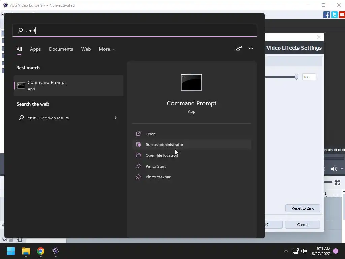Open the AVS YouTube icon
Viewport: 345px width, 259px height.
[x=342, y=15]
